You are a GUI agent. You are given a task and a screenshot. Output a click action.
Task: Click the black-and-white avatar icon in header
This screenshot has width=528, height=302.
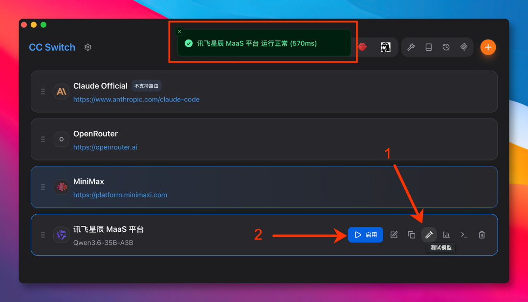click(x=386, y=47)
